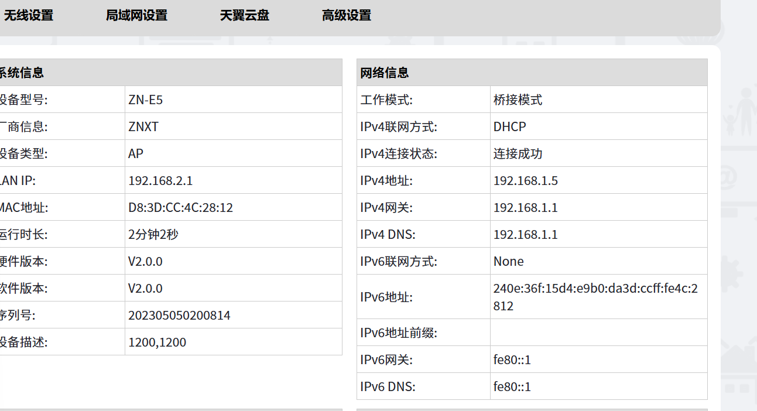
Task: Click the 网络信息 panel header
Action: point(385,73)
